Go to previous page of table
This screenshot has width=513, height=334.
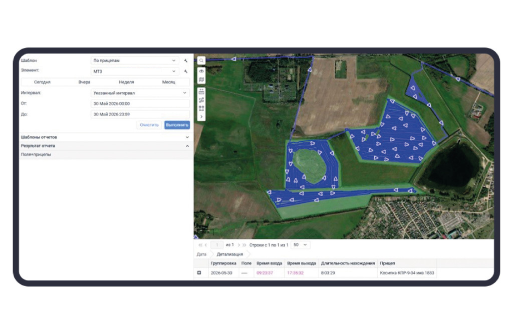pyautogui.click(x=206, y=245)
